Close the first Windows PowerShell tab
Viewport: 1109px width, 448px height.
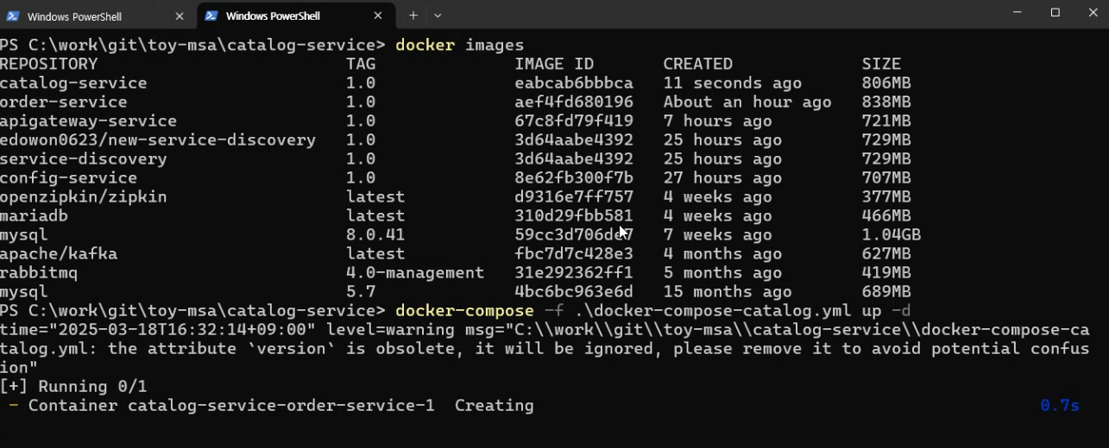point(180,16)
